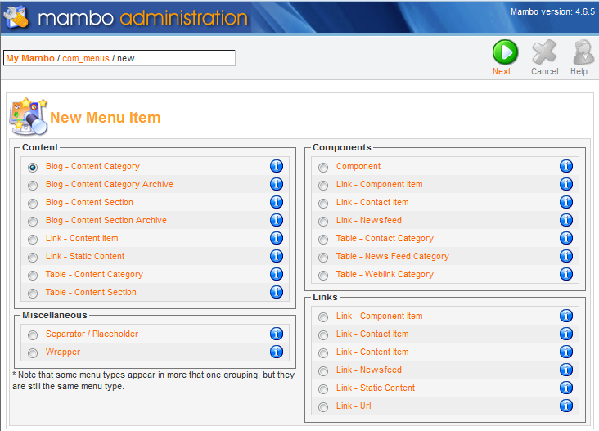View info for Link - Static Content in Content group

277,256
